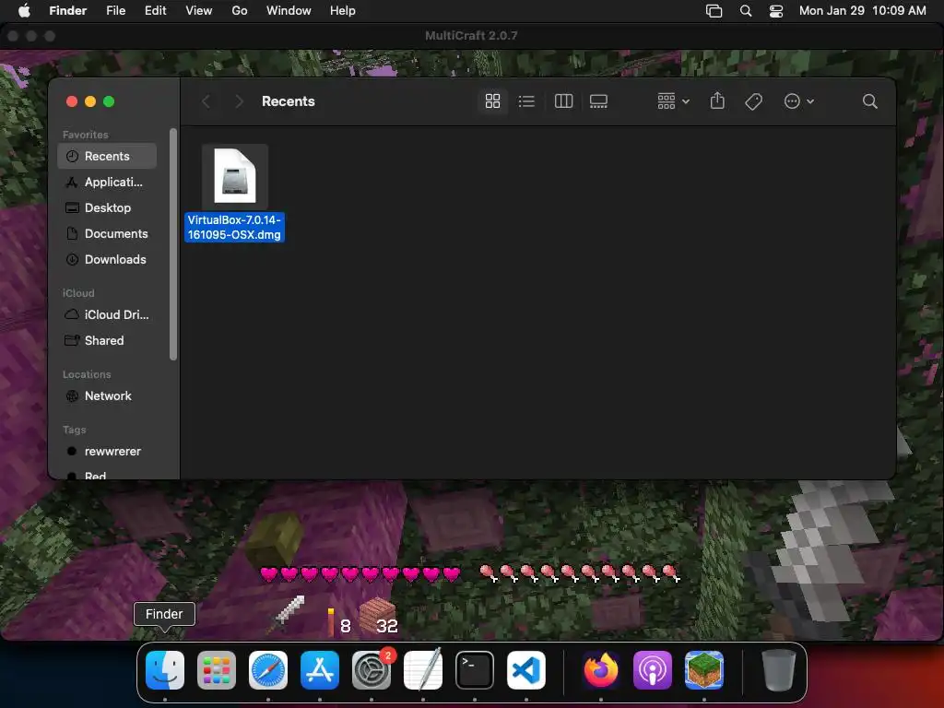Click the sidebar scrollbar
Viewport: 944px width, 708px height.
point(173,243)
